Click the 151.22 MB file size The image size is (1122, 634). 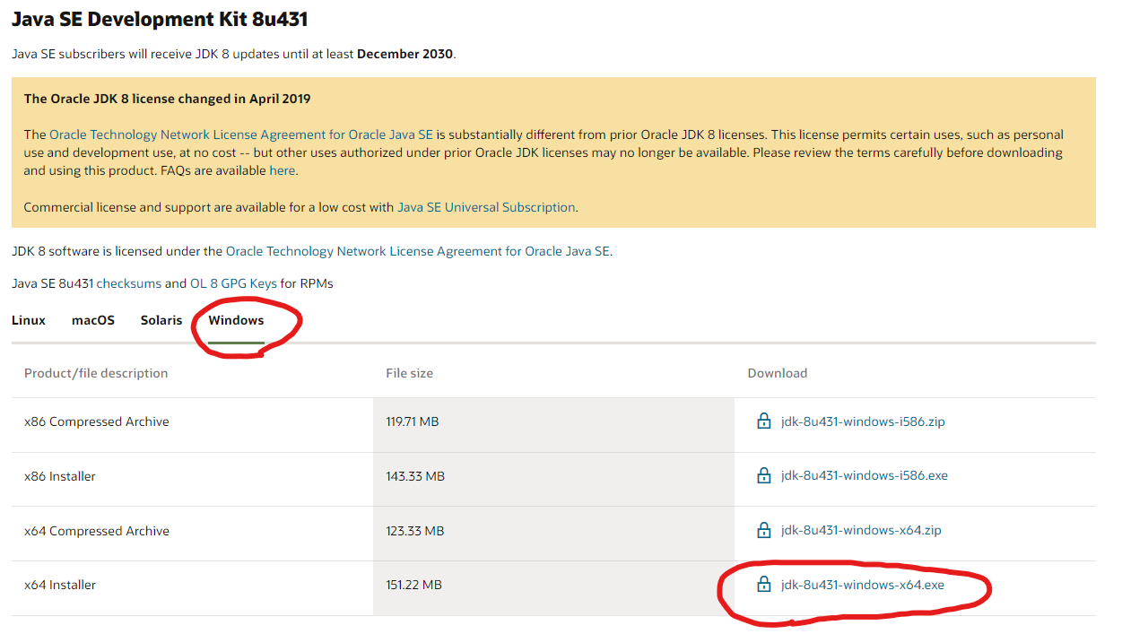414,586
